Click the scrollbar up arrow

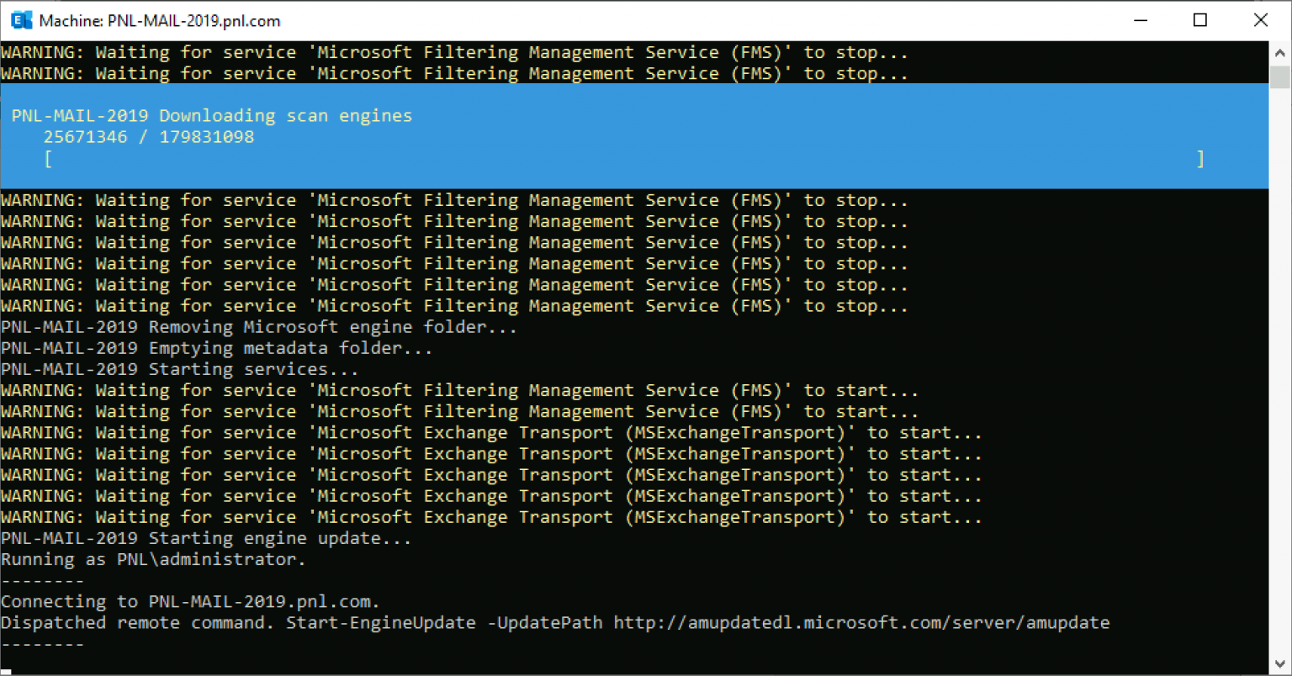pos(1279,53)
